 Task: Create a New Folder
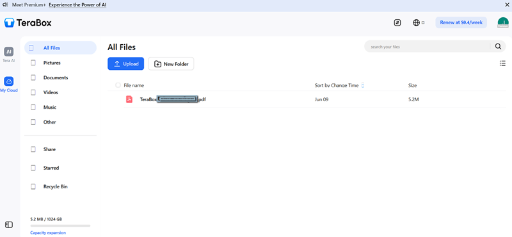(x=171, y=64)
